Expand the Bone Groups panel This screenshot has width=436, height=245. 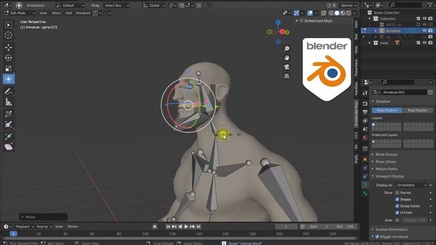pyautogui.click(x=386, y=154)
